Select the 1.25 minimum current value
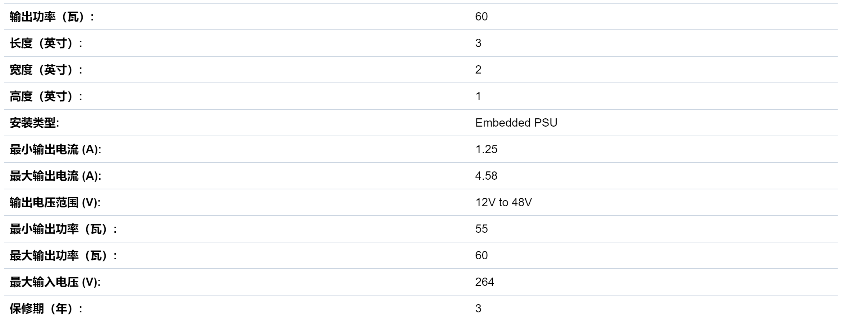The height and width of the screenshot is (326, 847). click(486, 149)
